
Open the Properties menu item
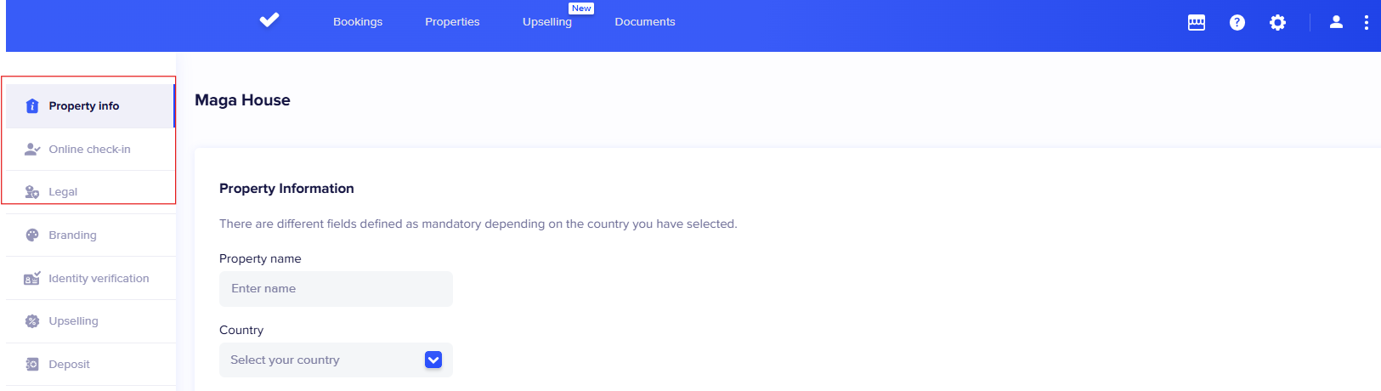452,22
